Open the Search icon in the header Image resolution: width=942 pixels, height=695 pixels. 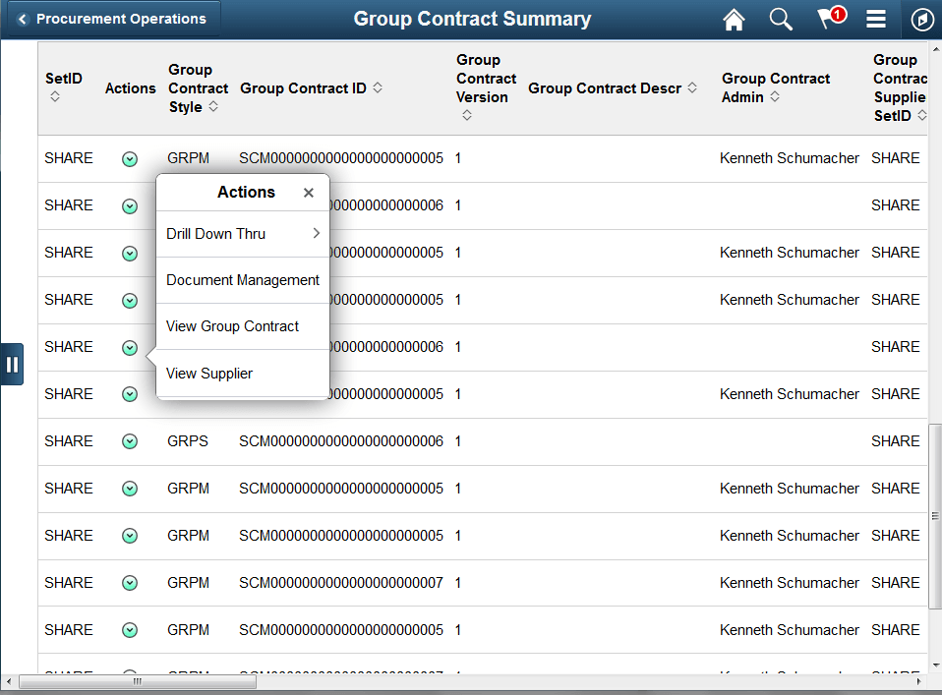[781, 20]
